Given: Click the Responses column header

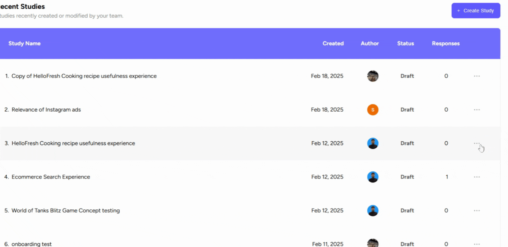Looking at the screenshot, I should point(446,44).
